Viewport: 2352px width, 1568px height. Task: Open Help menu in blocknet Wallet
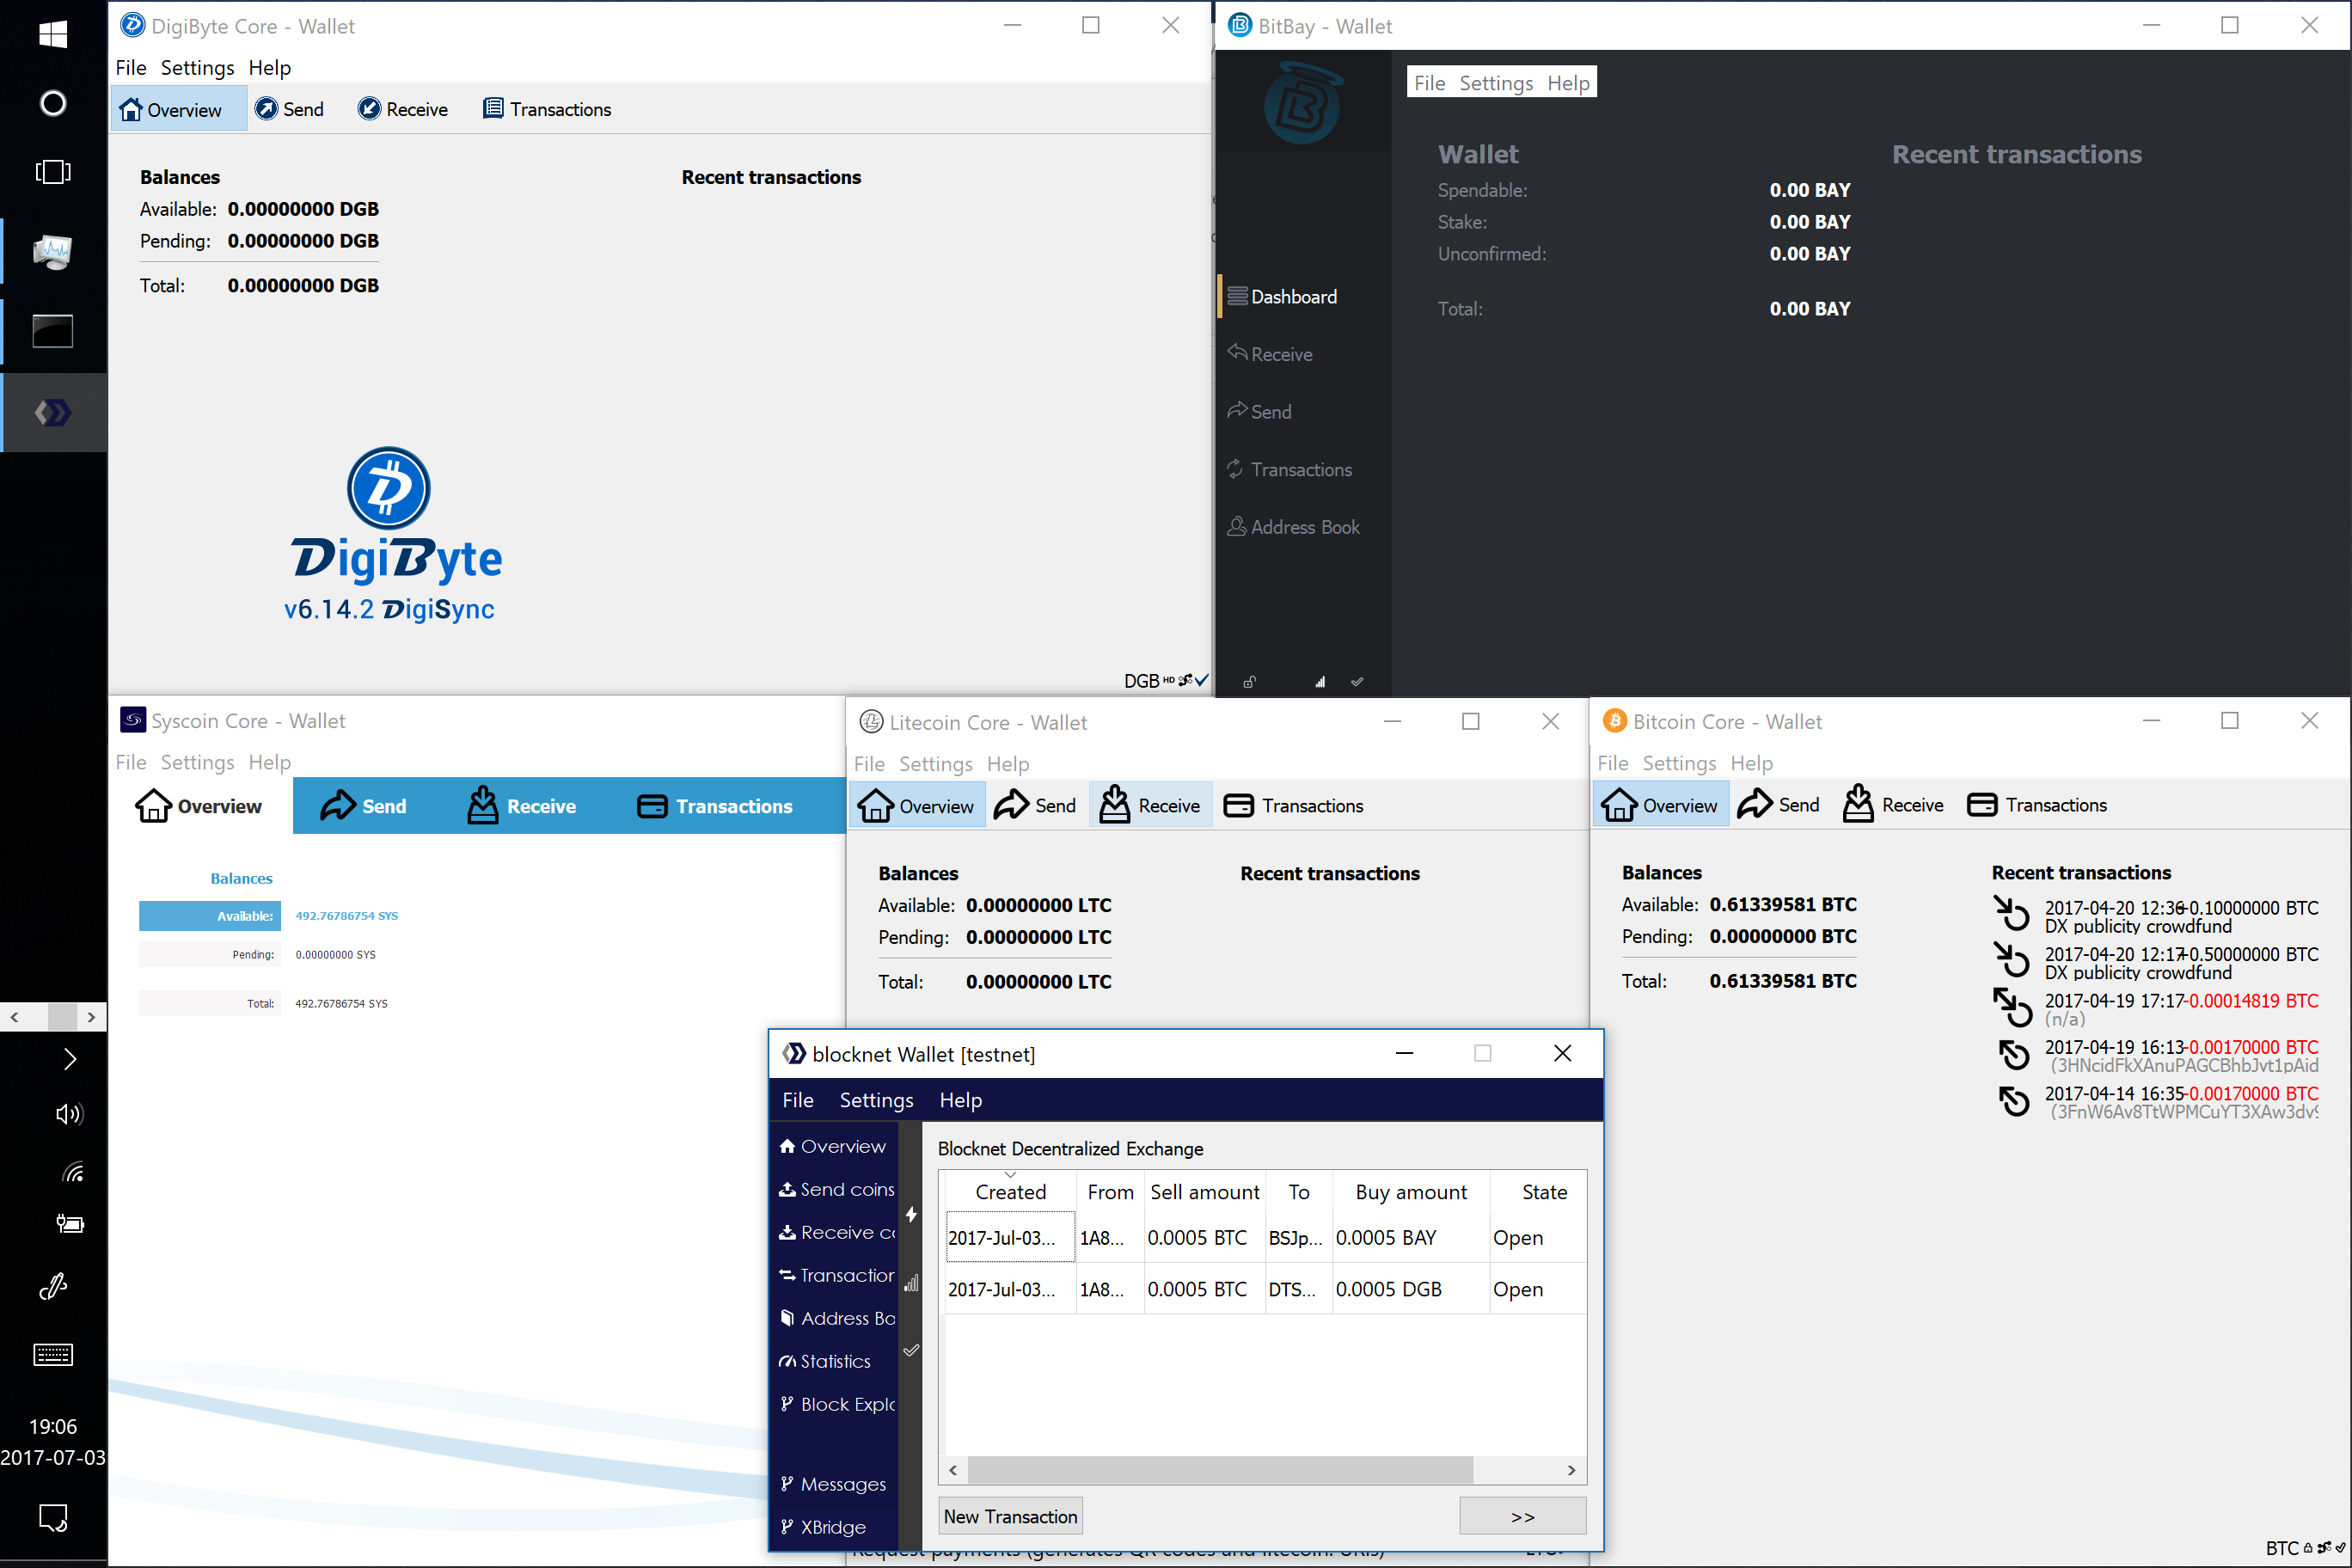[960, 1100]
